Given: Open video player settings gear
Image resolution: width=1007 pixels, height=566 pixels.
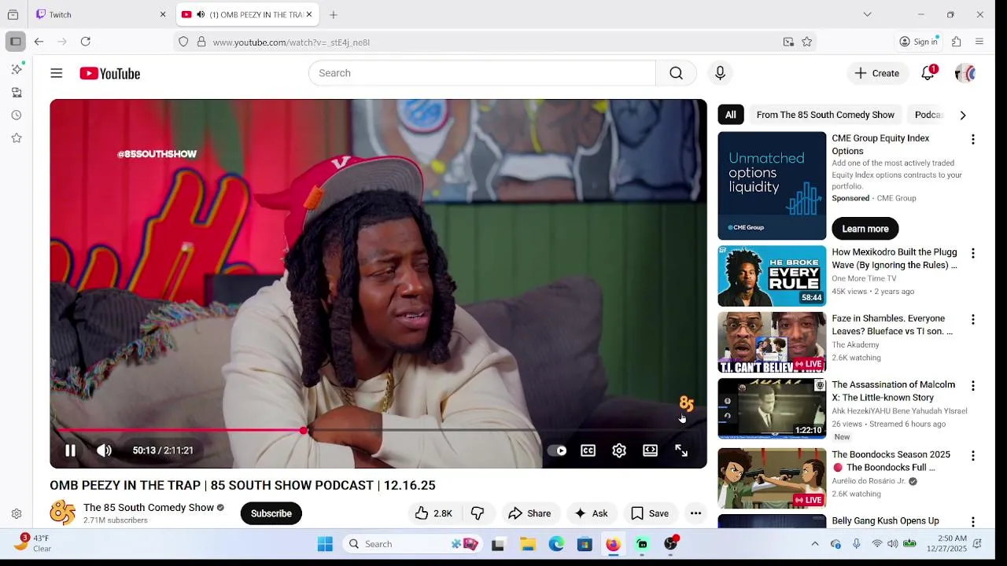Looking at the screenshot, I should 619,450.
